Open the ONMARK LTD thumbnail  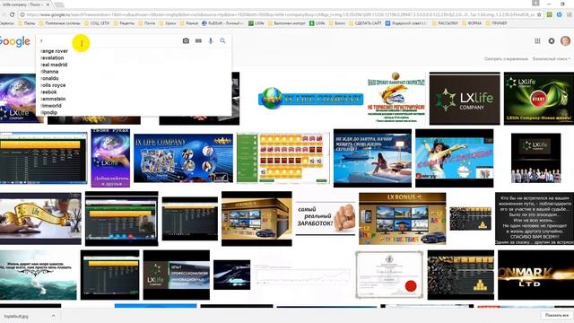pos(535,275)
